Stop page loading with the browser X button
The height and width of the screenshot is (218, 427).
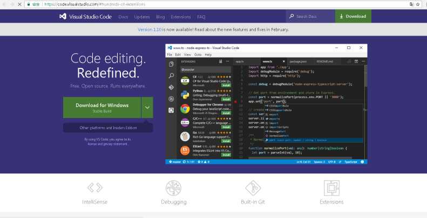click(x=19, y=4)
